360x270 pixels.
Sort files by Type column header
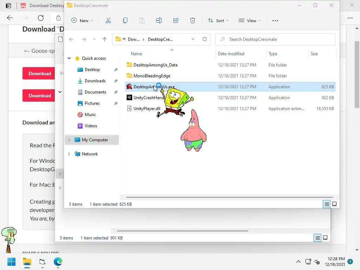tap(273, 54)
